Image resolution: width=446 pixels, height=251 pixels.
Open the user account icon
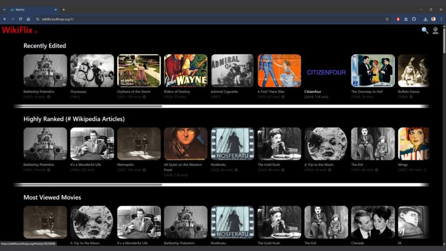click(436, 31)
